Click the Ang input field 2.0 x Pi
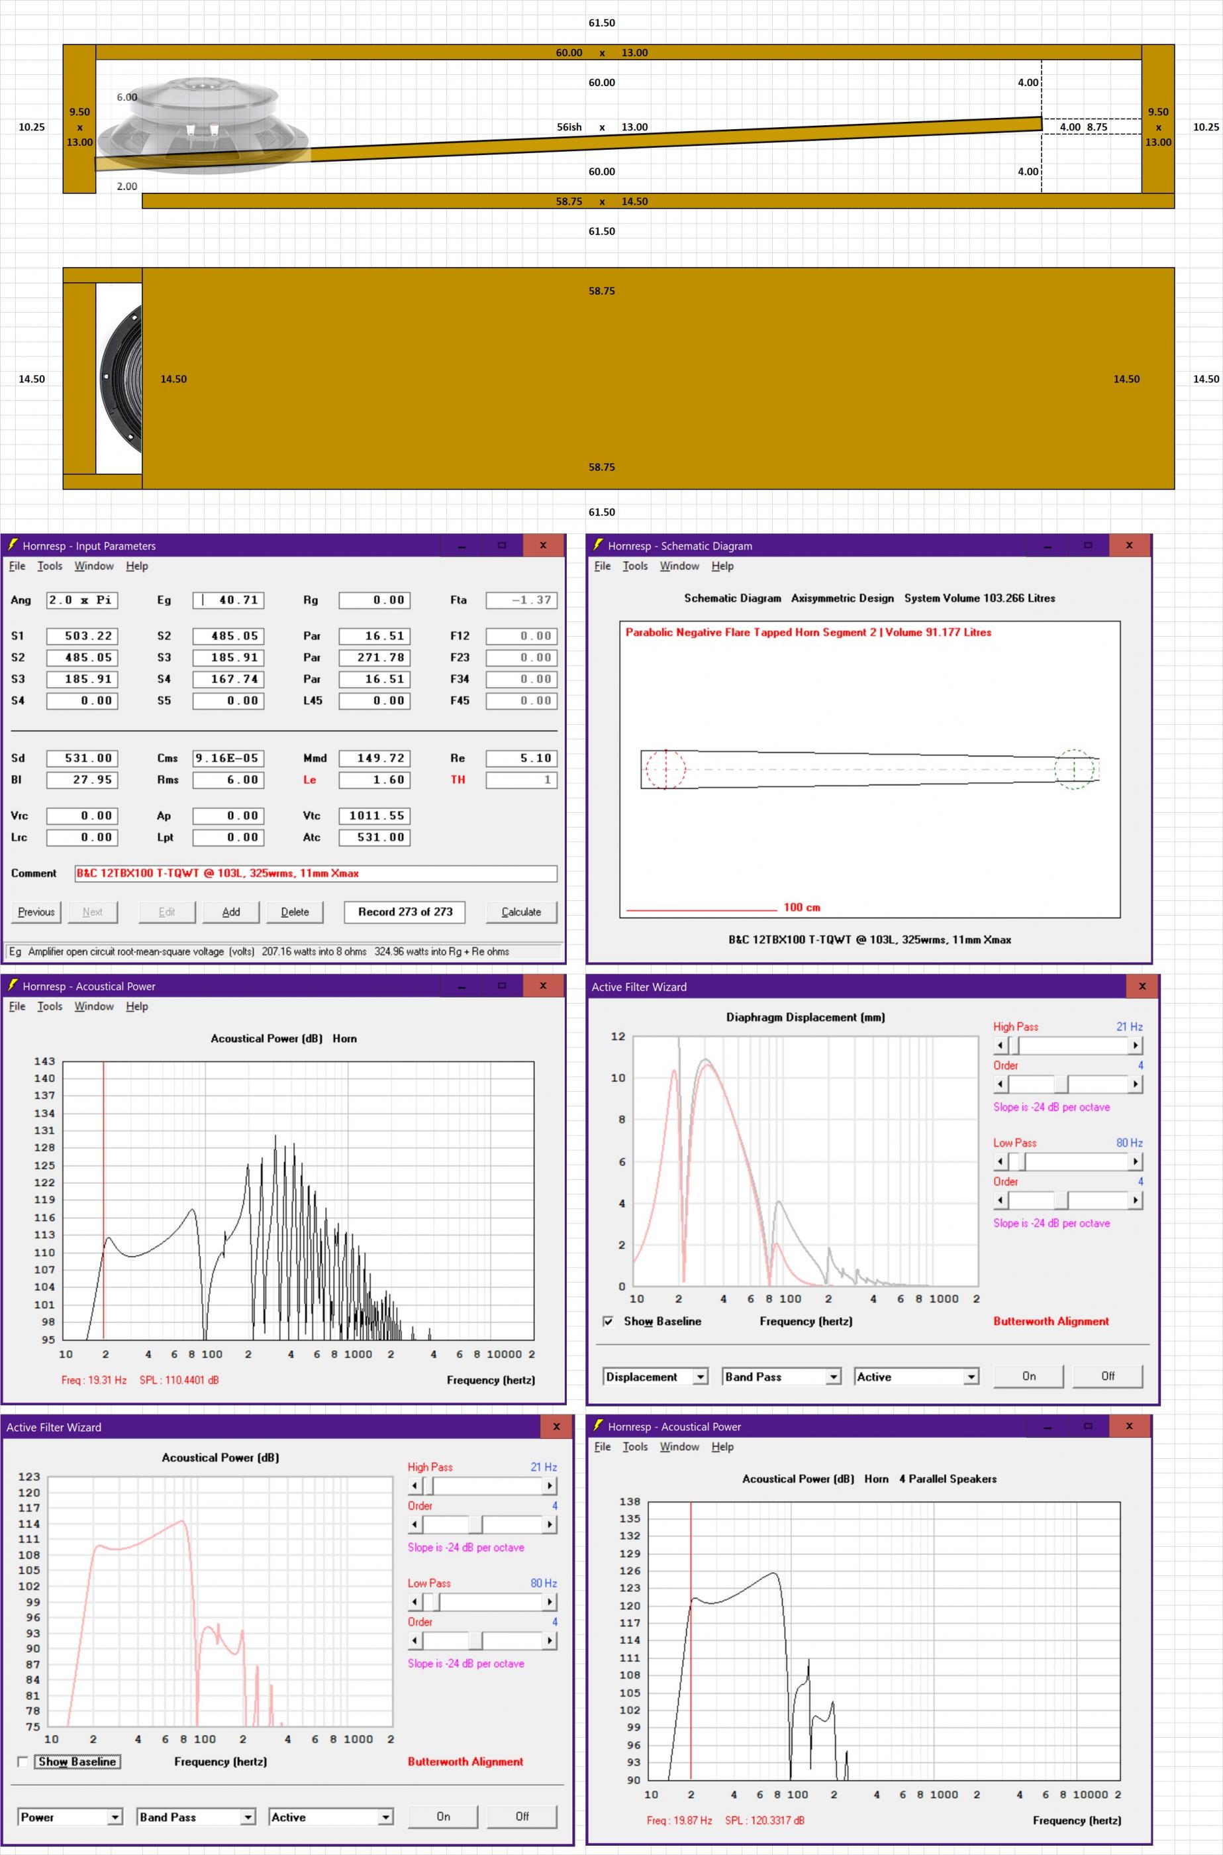 pyautogui.click(x=82, y=600)
